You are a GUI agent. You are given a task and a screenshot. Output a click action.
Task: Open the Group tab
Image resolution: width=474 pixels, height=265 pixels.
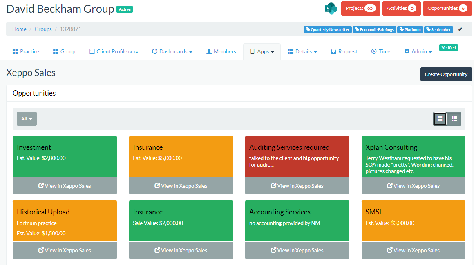pos(64,52)
